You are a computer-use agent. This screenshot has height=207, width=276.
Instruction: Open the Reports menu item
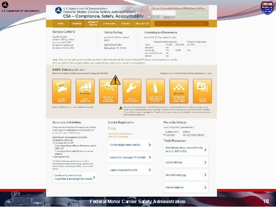[x=126, y=24]
